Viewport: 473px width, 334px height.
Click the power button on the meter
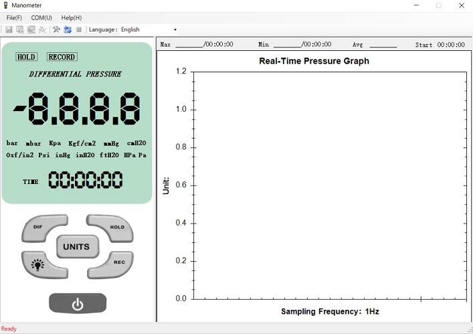tap(78, 303)
